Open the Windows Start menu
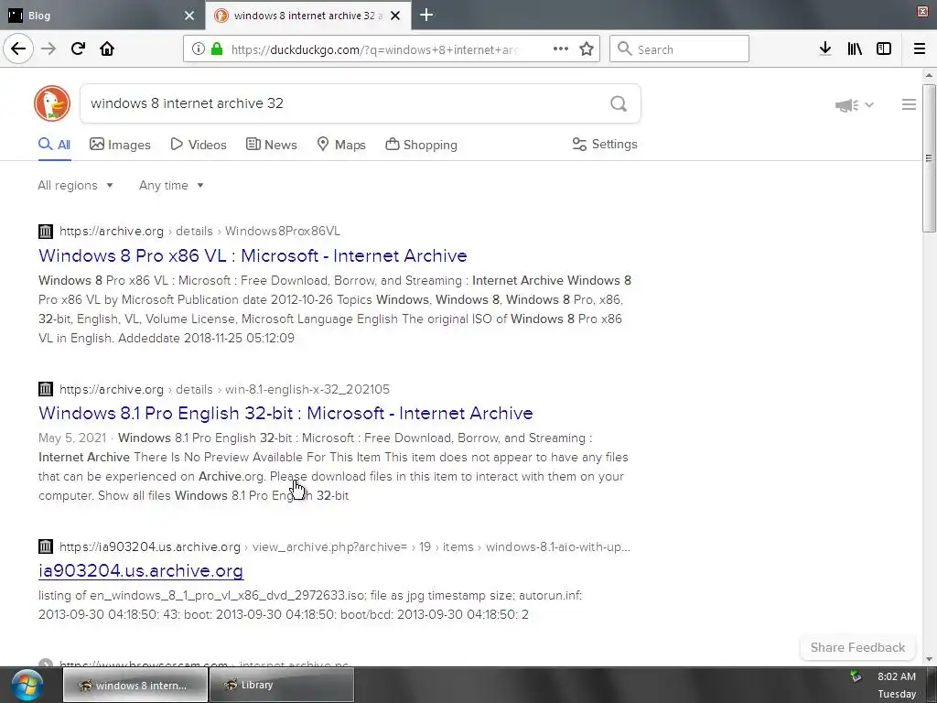This screenshot has width=937, height=703. click(27, 685)
